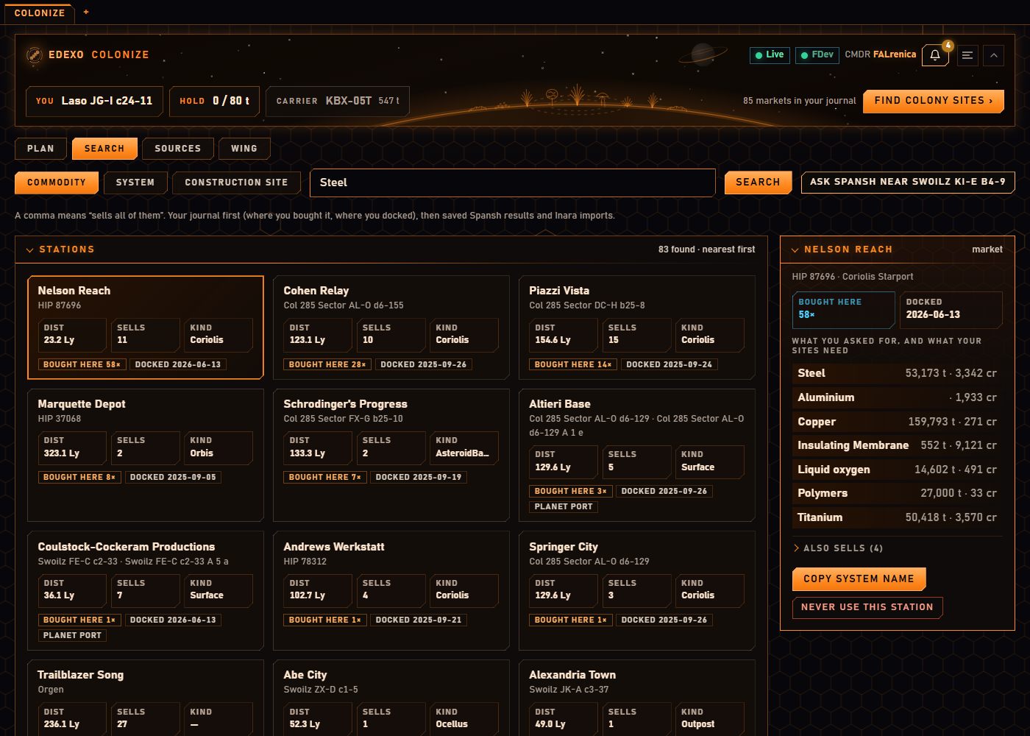Open the Trailblazer Song station card
Screen dimensions: 1030x736
pyautogui.click(x=146, y=699)
